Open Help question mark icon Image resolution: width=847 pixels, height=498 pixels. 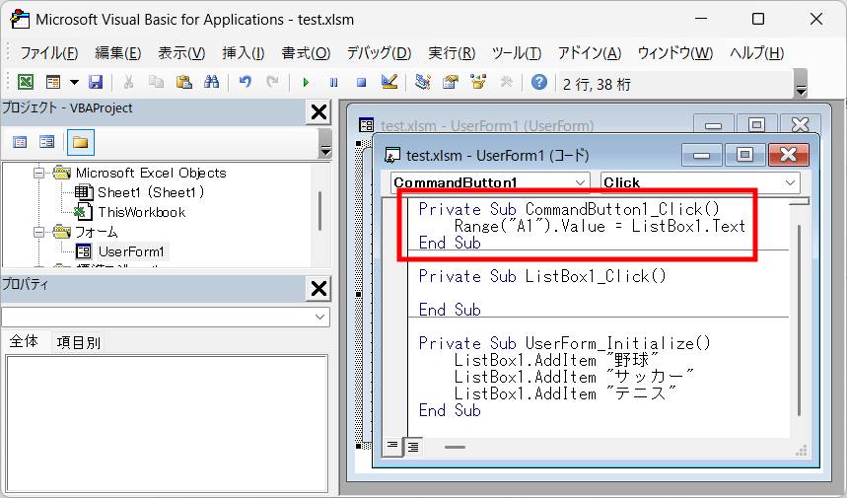[538, 82]
